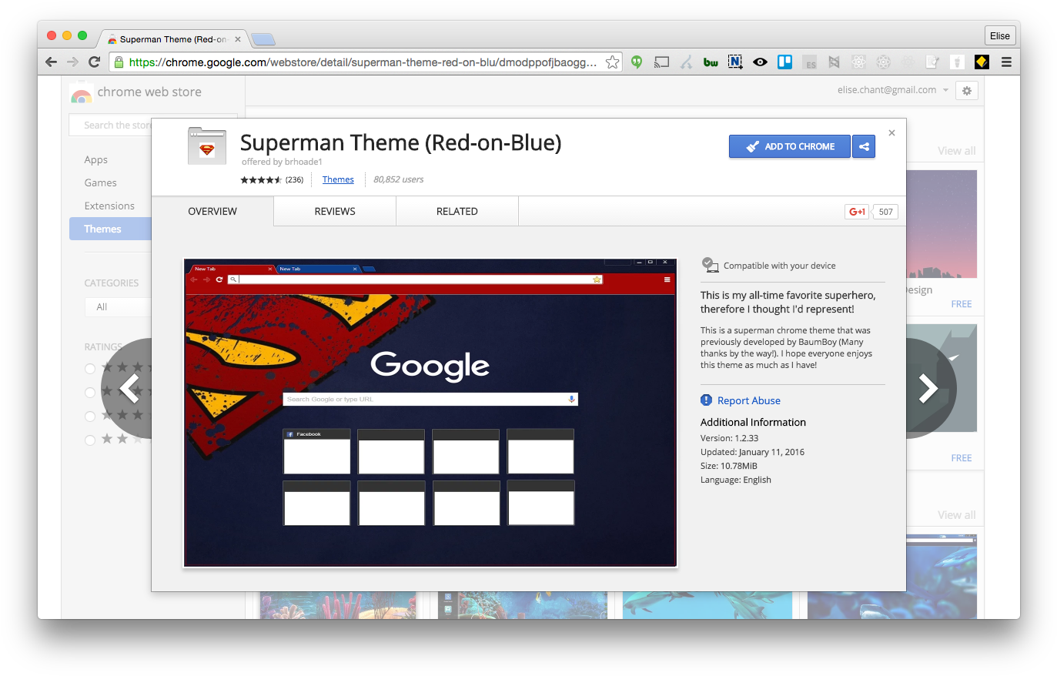Click the Google Cast extension icon

pos(661,62)
